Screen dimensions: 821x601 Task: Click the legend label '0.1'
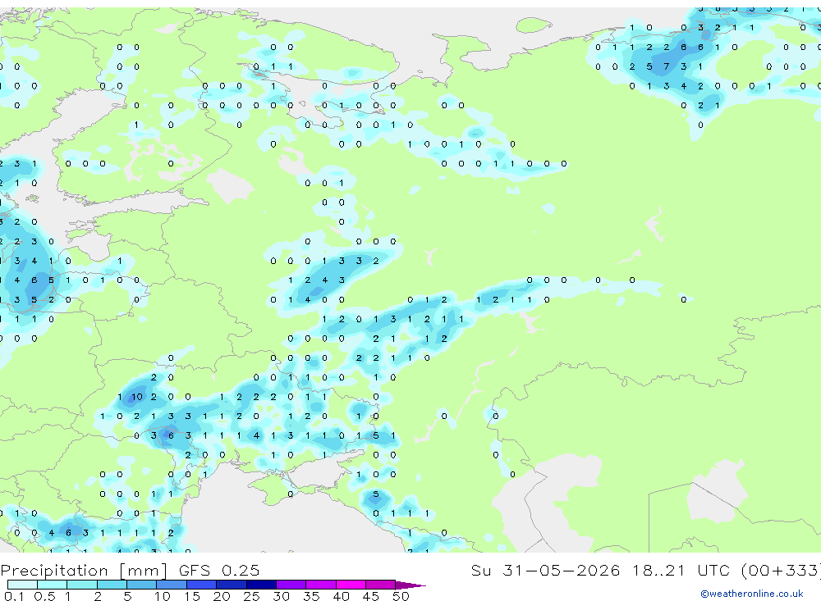tap(14, 596)
